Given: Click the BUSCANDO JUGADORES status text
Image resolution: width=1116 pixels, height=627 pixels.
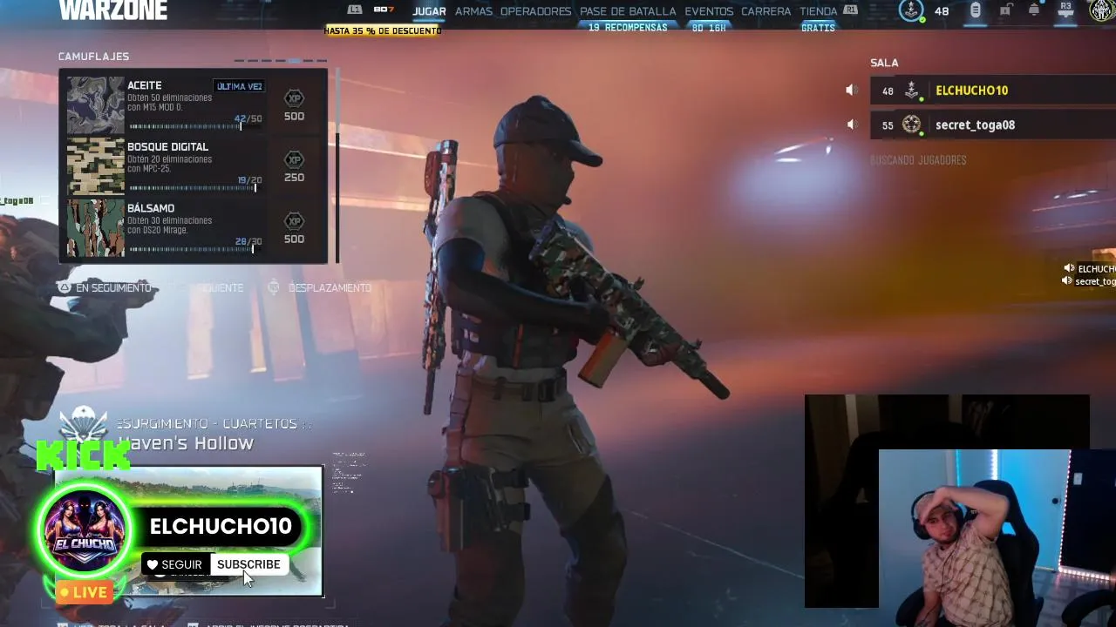Looking at the screenshot, I should [918, 160].
